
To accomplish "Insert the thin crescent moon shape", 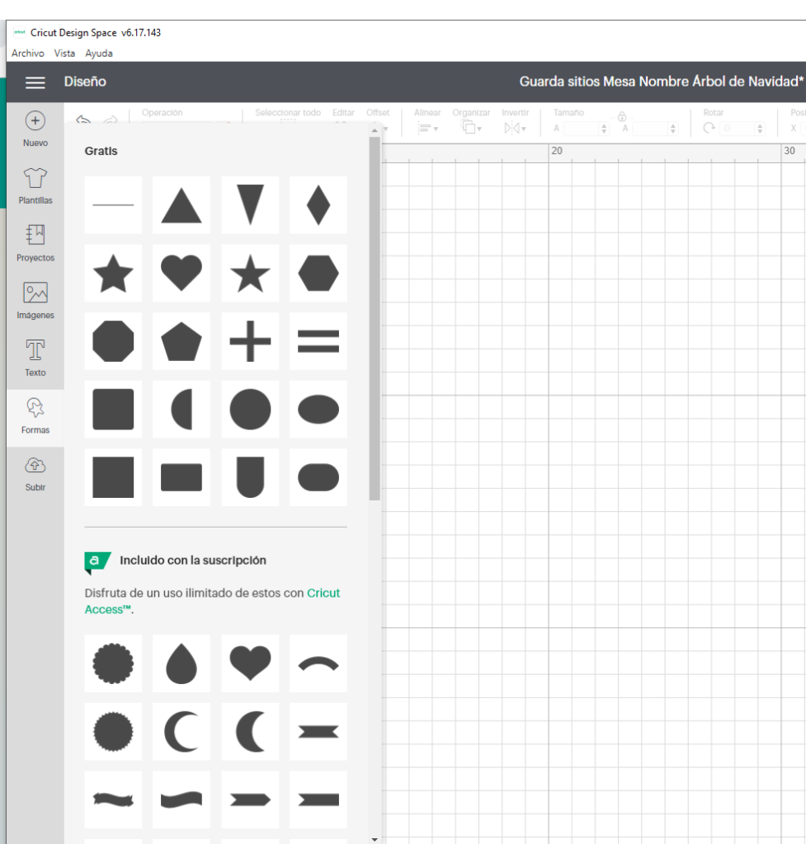I will [181, 732].
